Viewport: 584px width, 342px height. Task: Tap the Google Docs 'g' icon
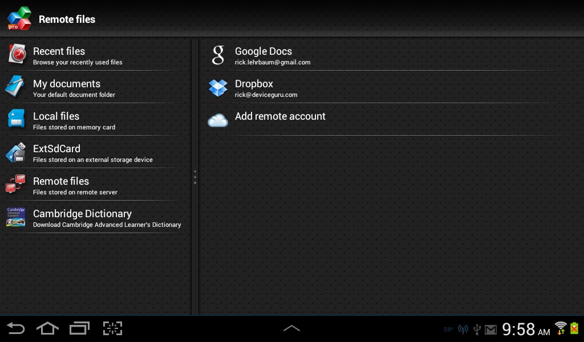point(218,55)
